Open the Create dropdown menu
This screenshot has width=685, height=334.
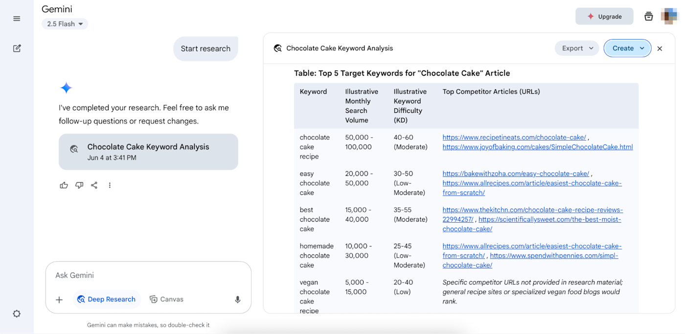click(x=628, y=48)
